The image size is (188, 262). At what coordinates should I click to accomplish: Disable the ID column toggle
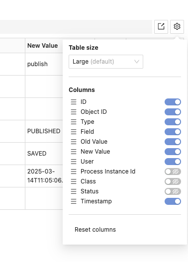pos(173,102)
